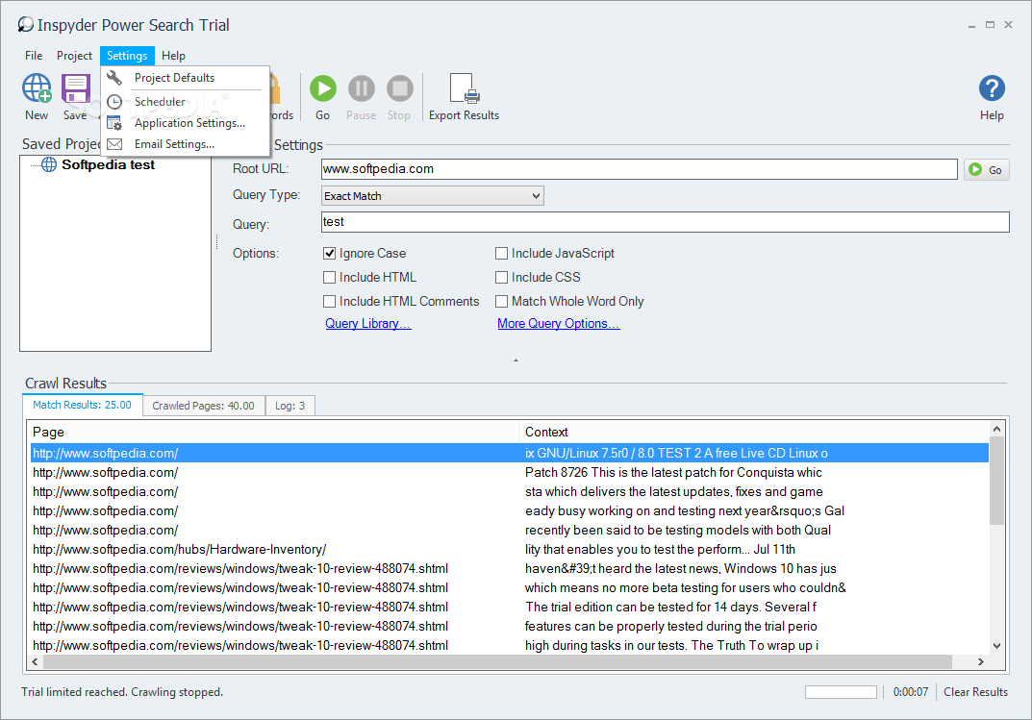
Task: Click the vertical splitter beside Saved Projects
Action: (x=216, y=242)
